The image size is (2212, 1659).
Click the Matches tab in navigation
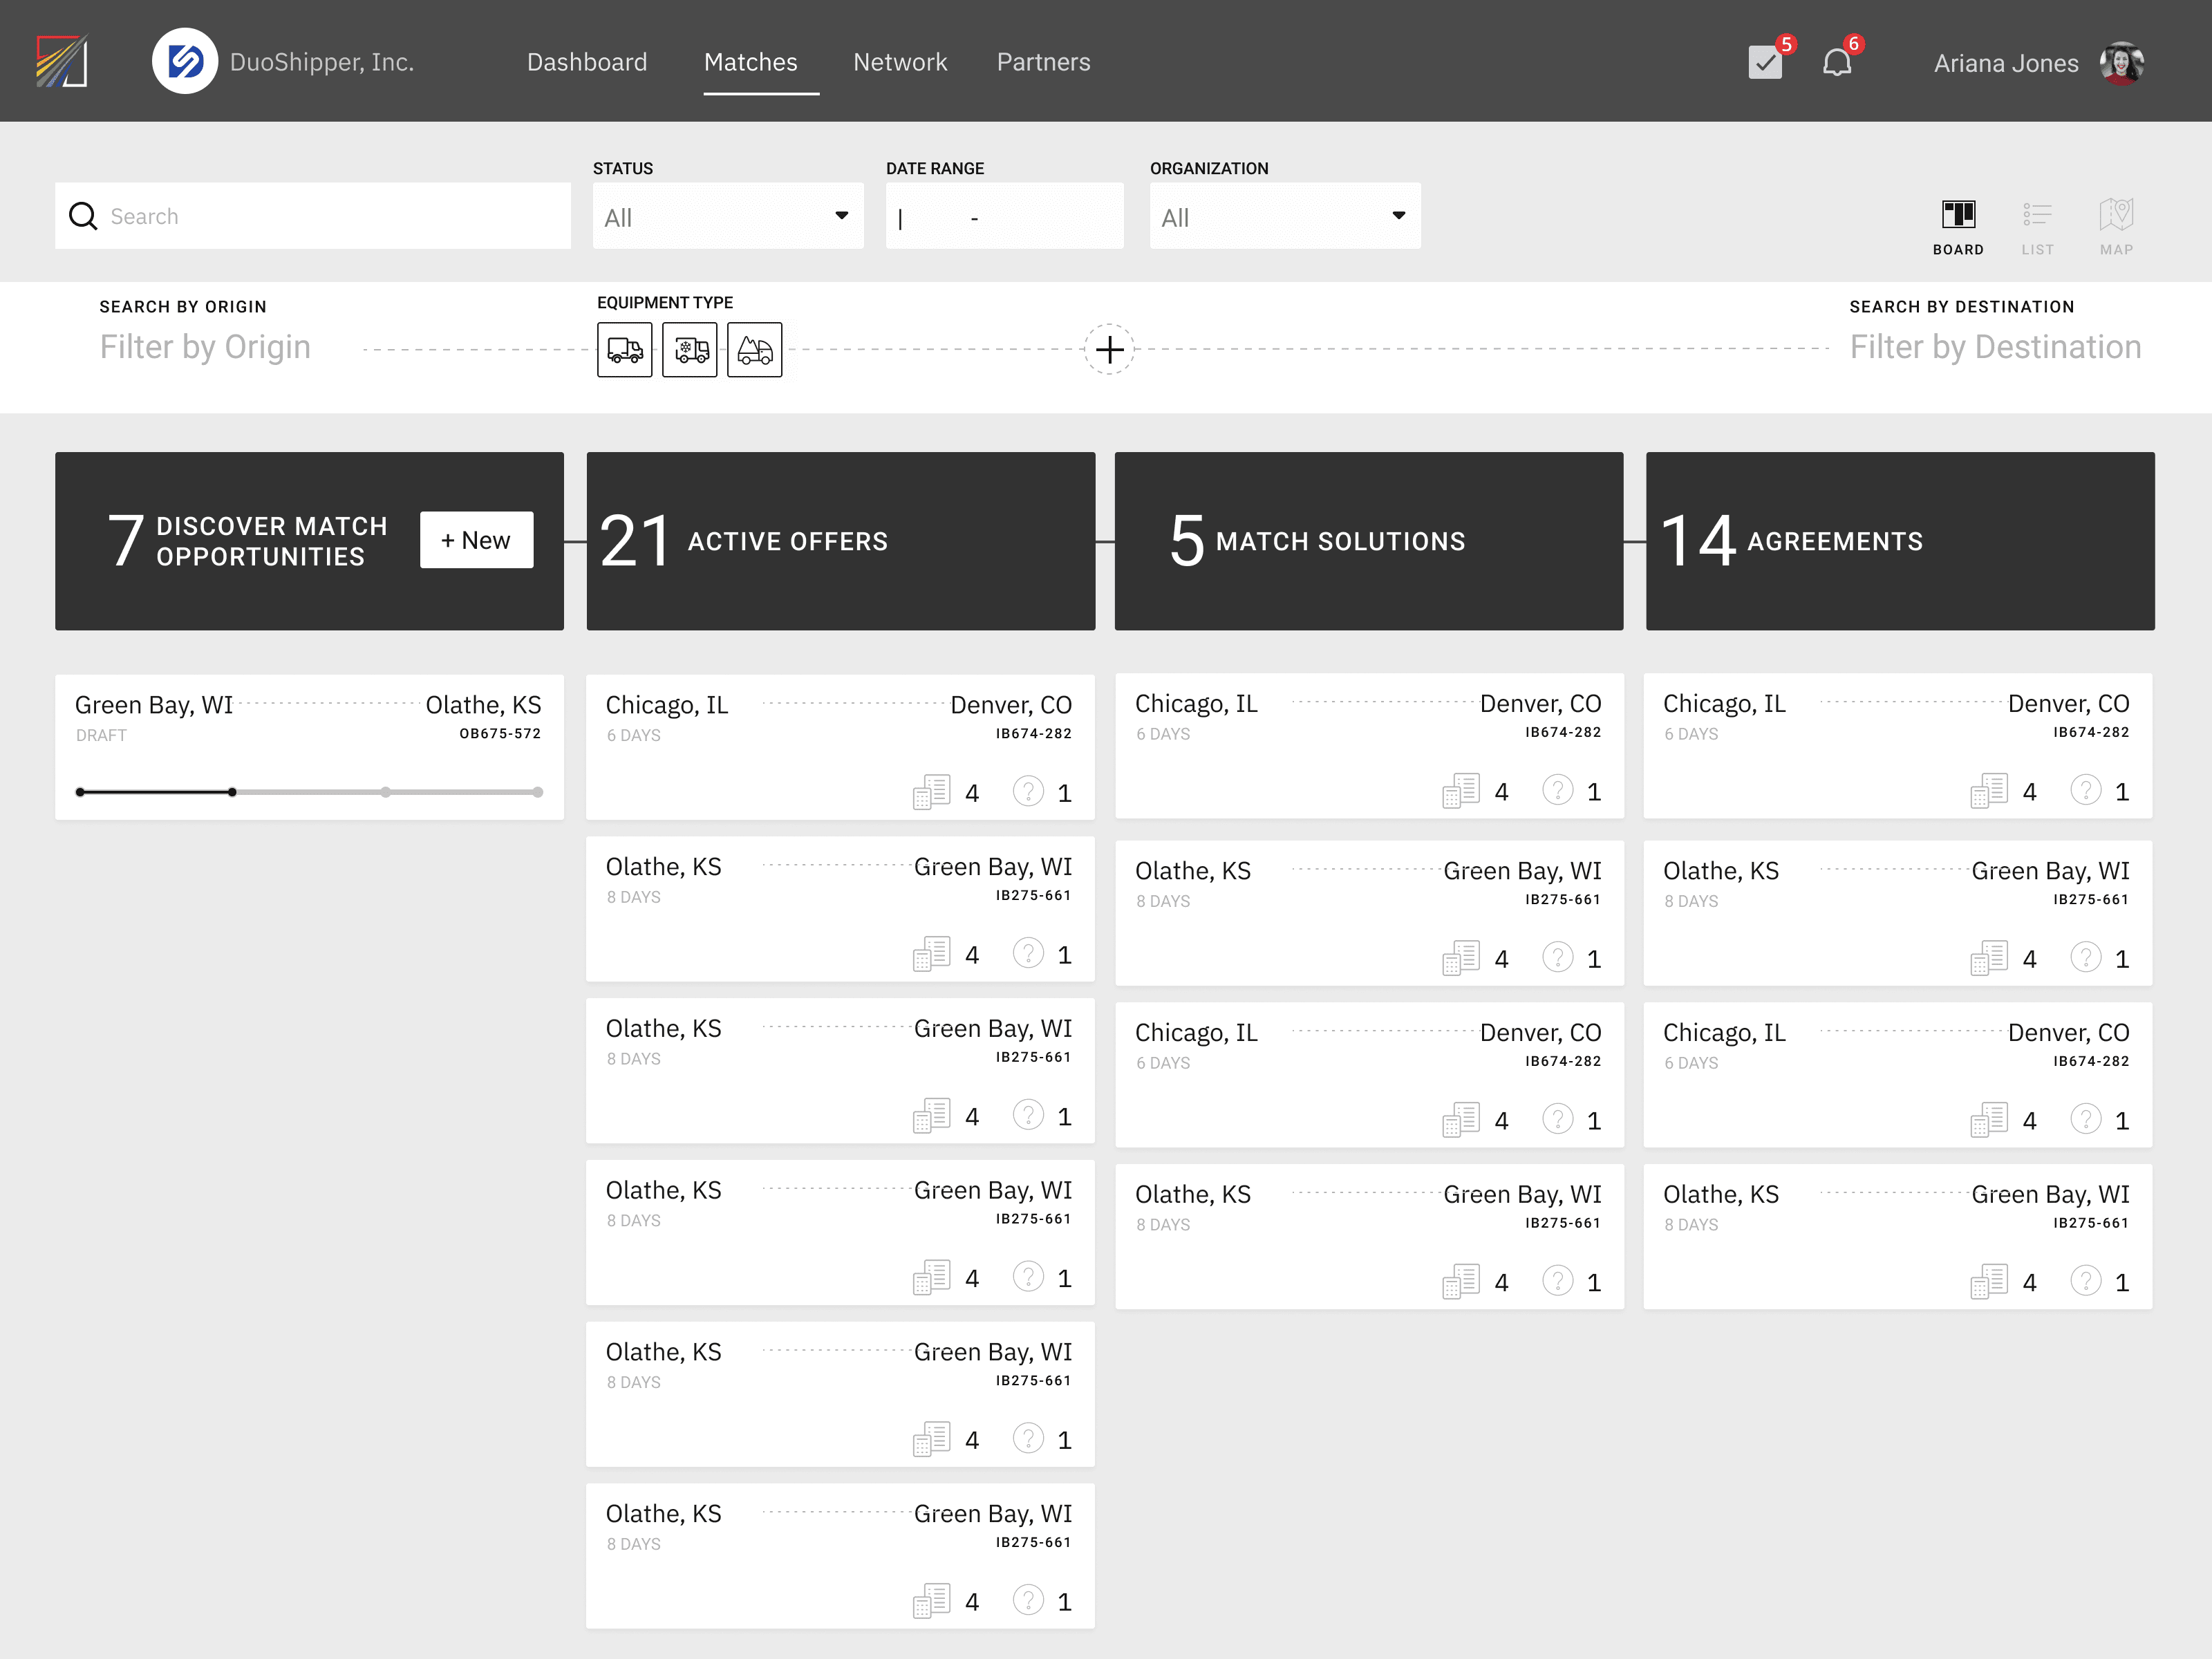point(751,61)
